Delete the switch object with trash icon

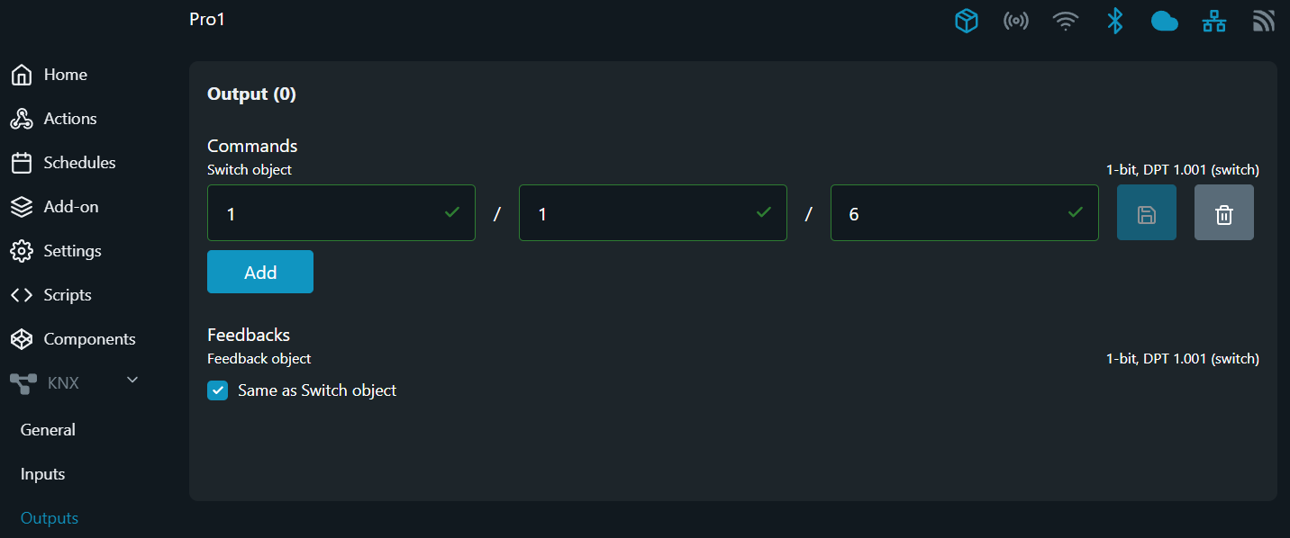(1224, 213)
